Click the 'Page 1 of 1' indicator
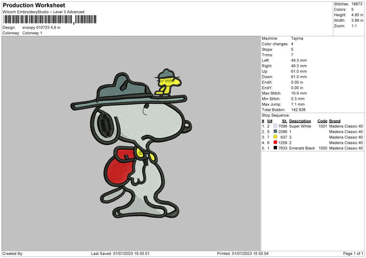Screen dimensions: 366x258 point(353,253)
